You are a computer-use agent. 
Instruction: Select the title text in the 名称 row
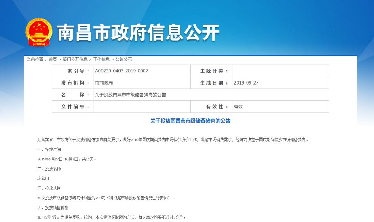[x=130, y=95]
